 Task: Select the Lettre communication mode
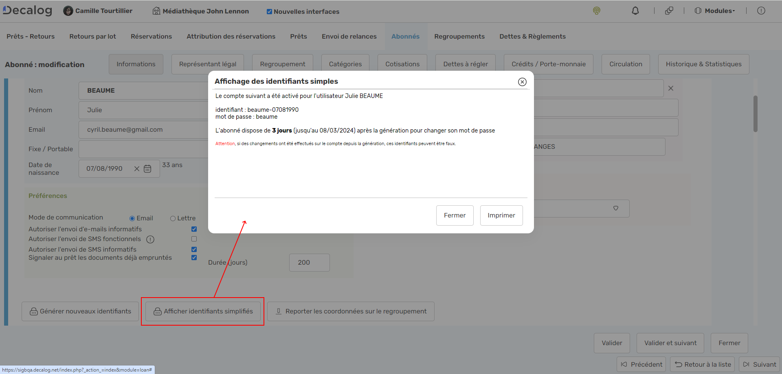click(173, 219)
